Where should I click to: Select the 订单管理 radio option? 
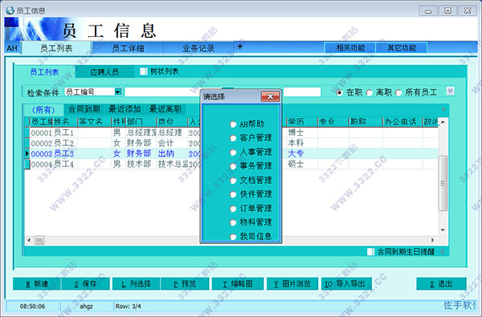pyautogui.click(x=233, y=209)
